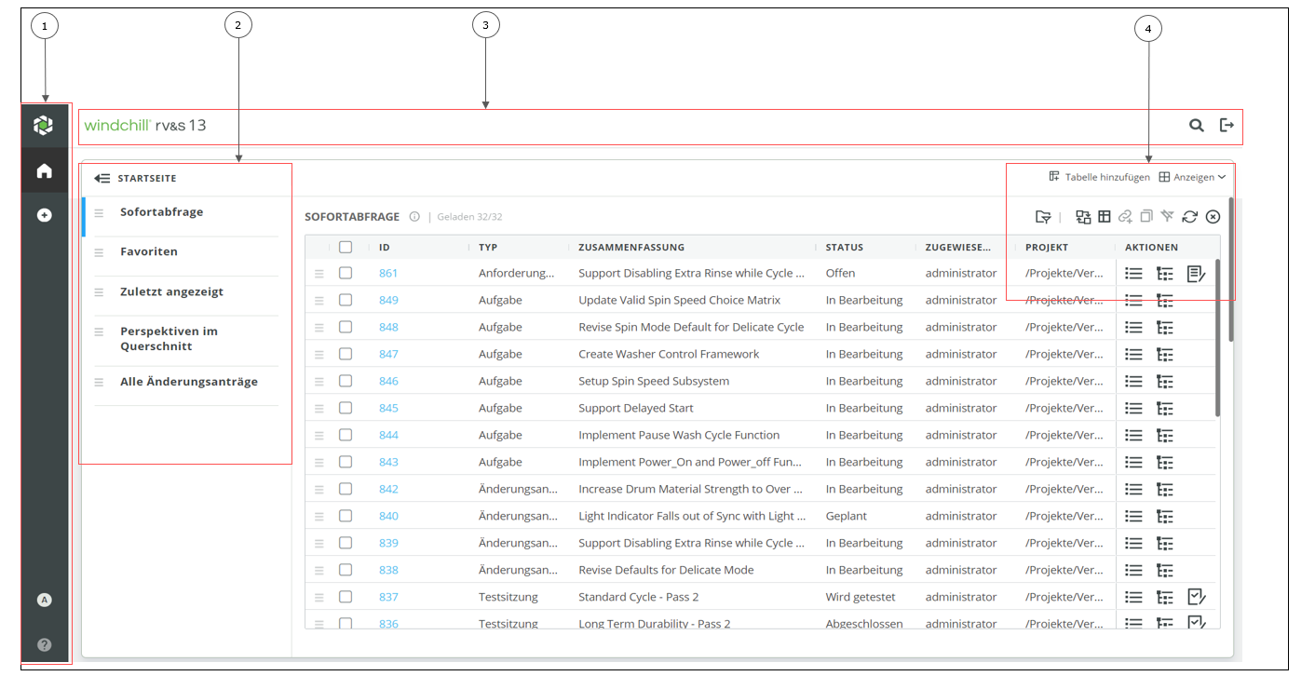Check the box for item 848
The width and height of the screenshot is (1315, 676).
[346, 328]
